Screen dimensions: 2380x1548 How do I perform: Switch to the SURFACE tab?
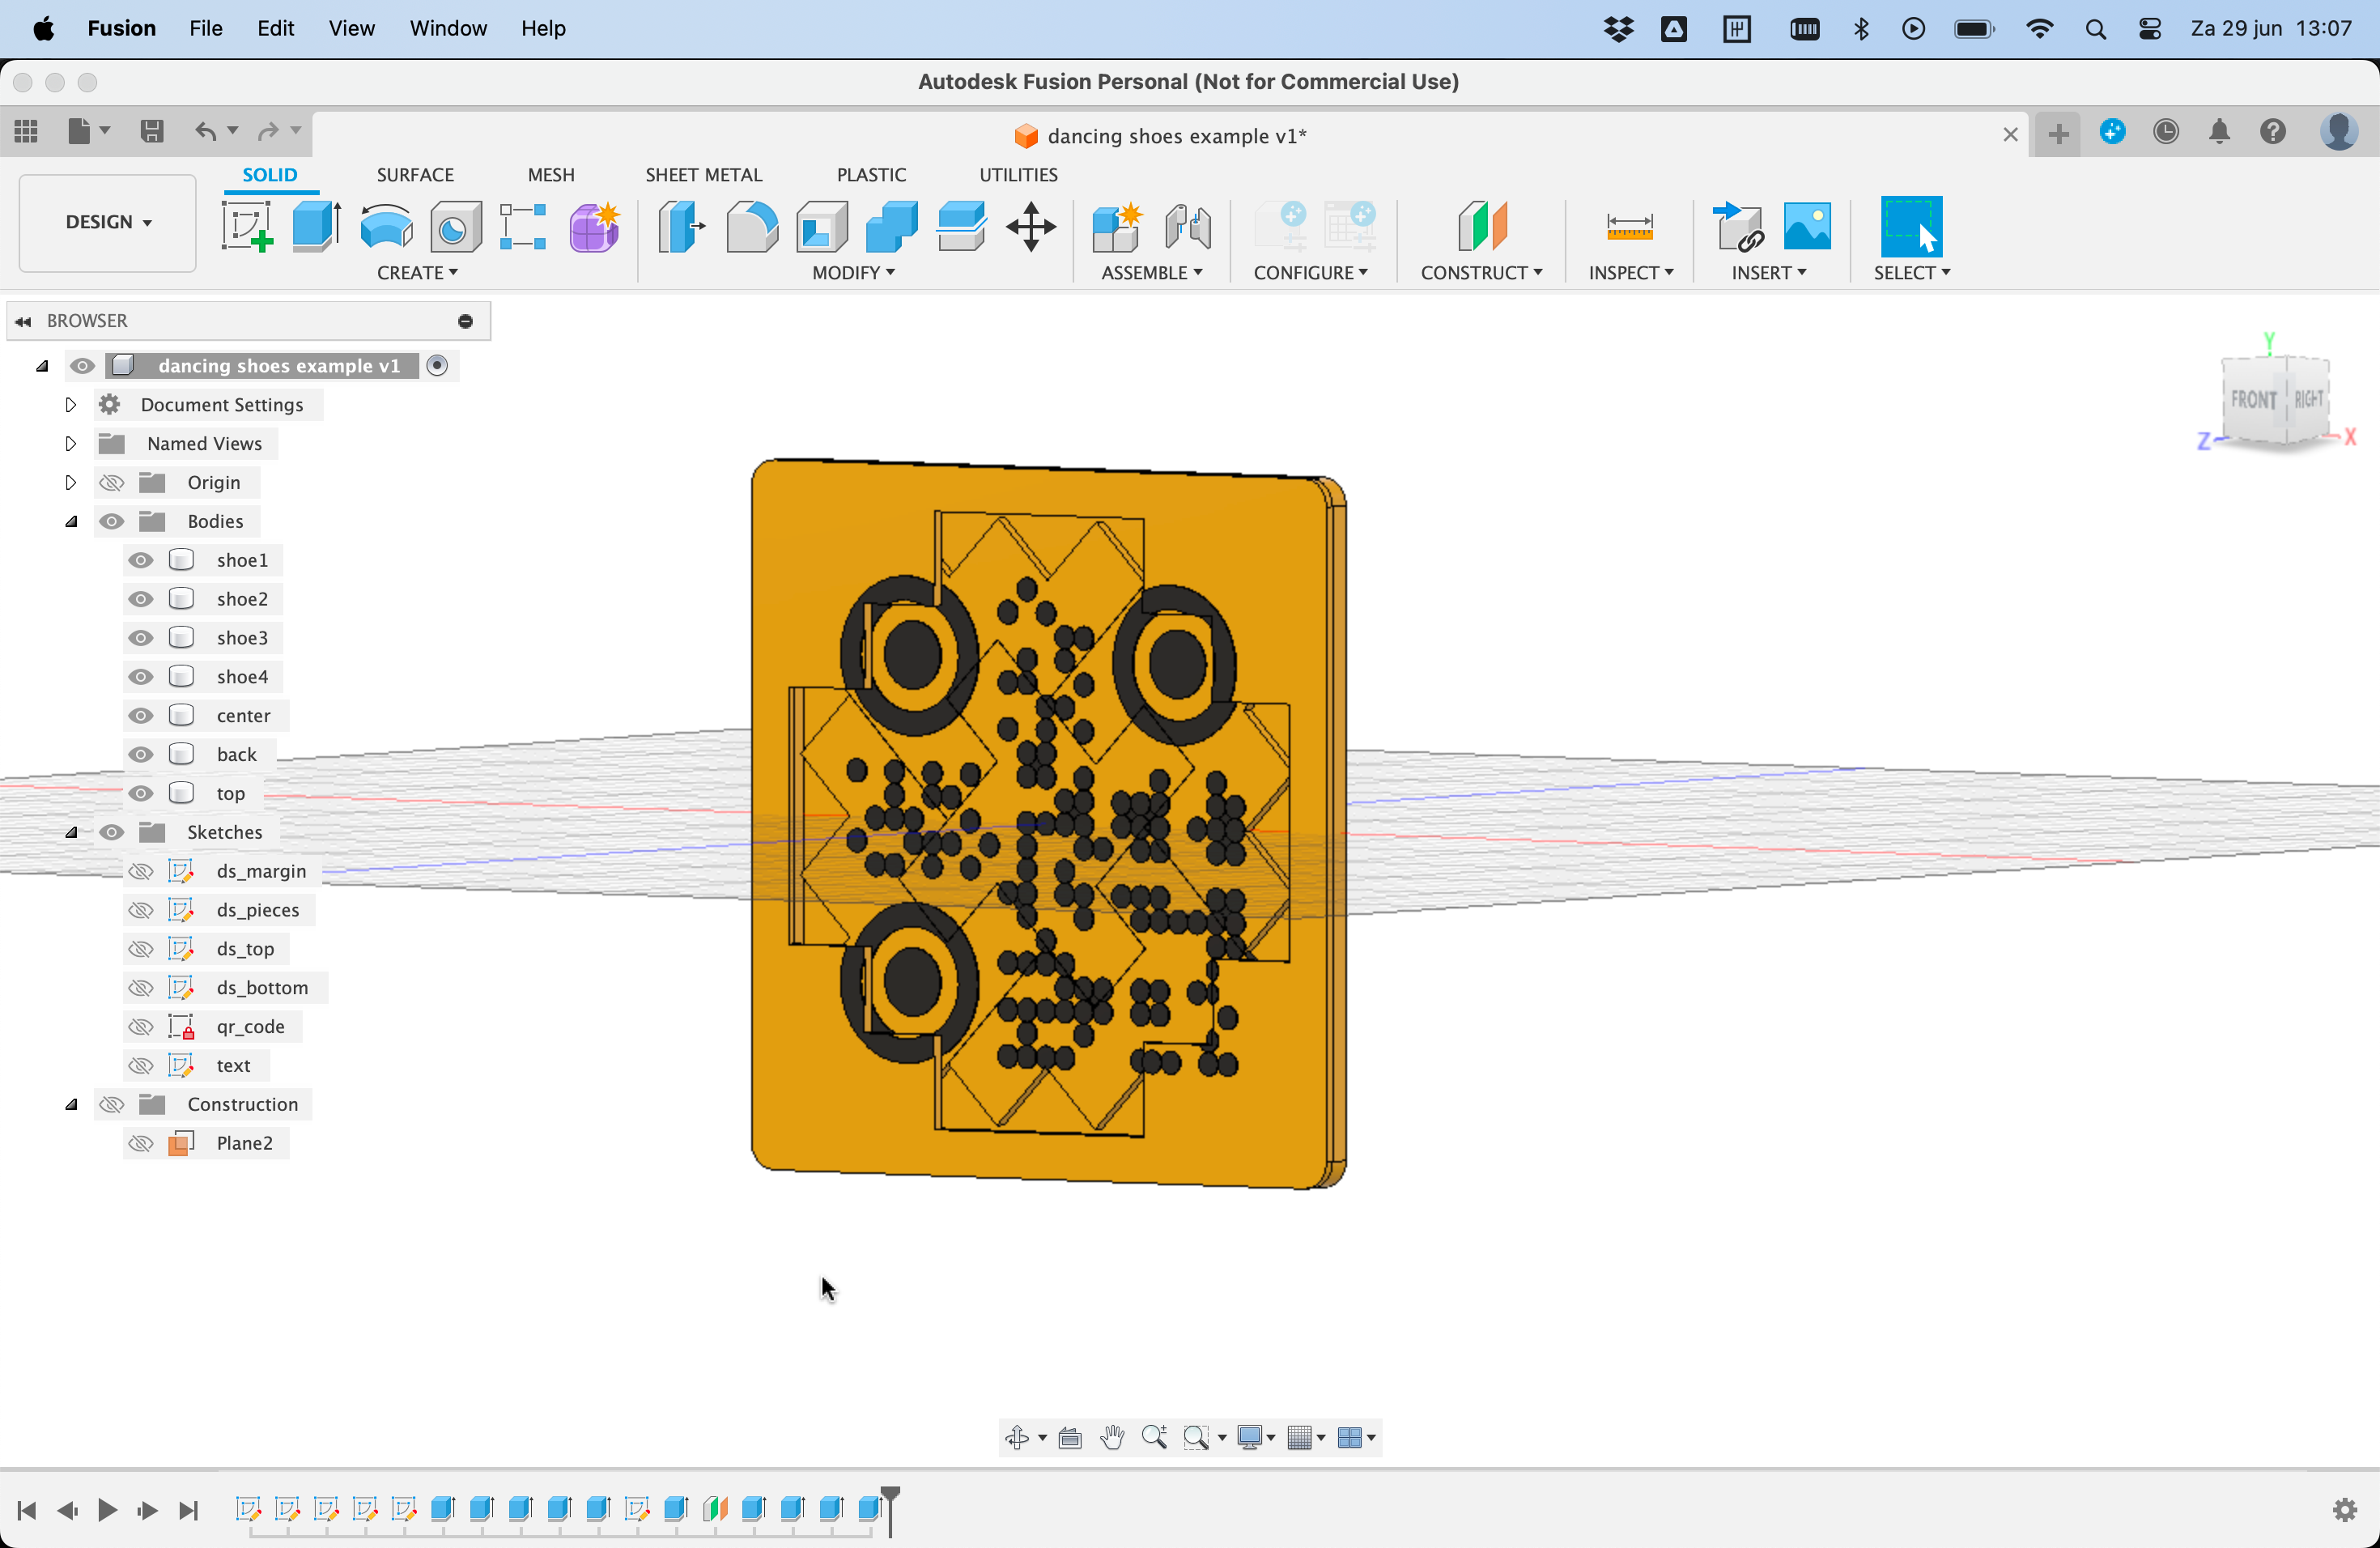415,175
